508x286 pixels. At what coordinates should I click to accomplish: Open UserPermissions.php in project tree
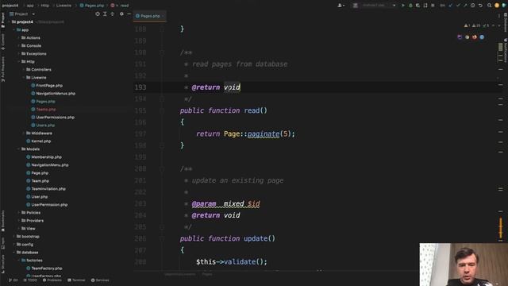[x=53, y=118]
